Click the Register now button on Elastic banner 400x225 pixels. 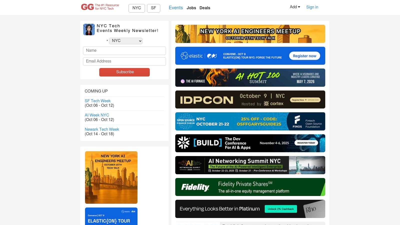pyautogui.click(x=304, y=56)
